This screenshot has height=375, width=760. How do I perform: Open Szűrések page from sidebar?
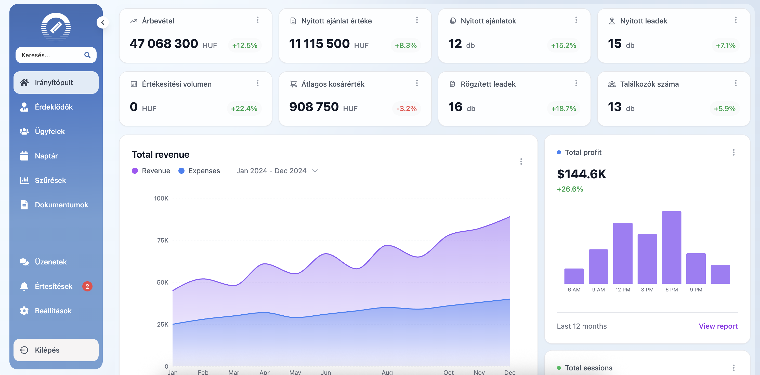tap(50, 180)
